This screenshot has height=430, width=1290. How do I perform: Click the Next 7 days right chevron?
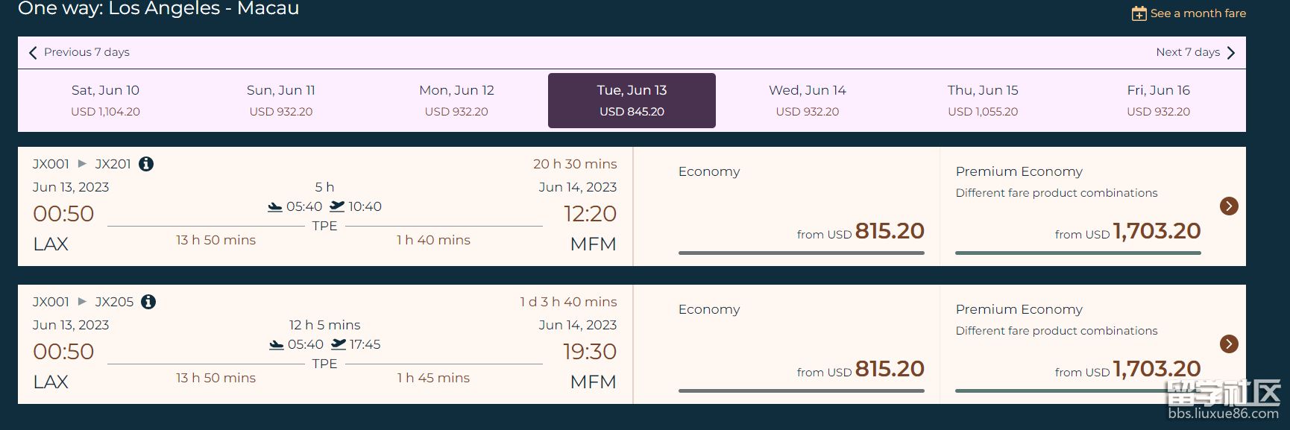pyautogui.click(x=1231, y=52)
